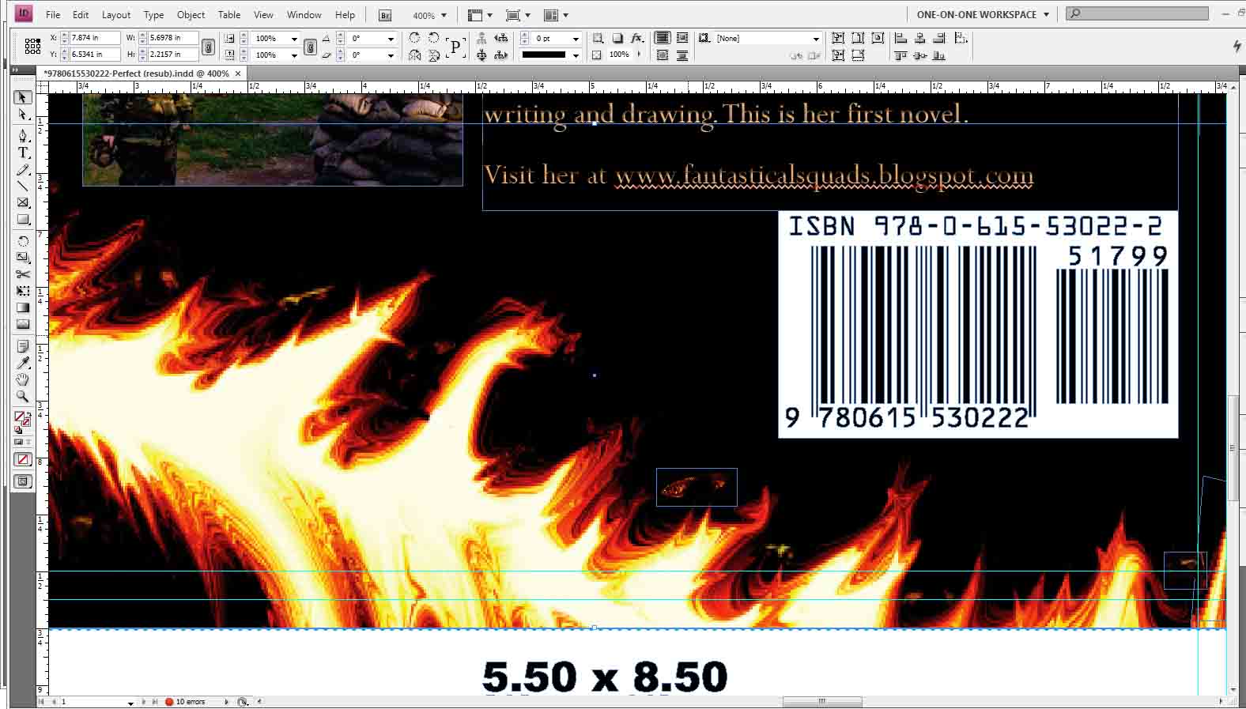This screenshot has height=709, width=1246.
Task: Enable the Jump Object text wrap
Action: (682, 55)
